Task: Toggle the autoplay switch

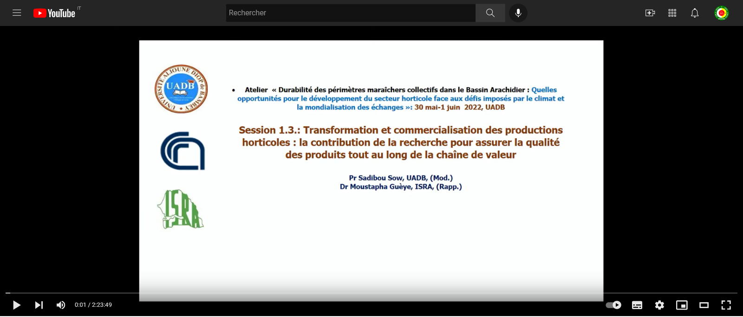Action: [x=613, y=305]
